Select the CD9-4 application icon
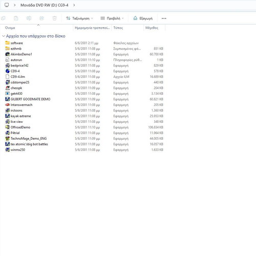The height and width of the screenshot is (256, 256). pos(7,71)
